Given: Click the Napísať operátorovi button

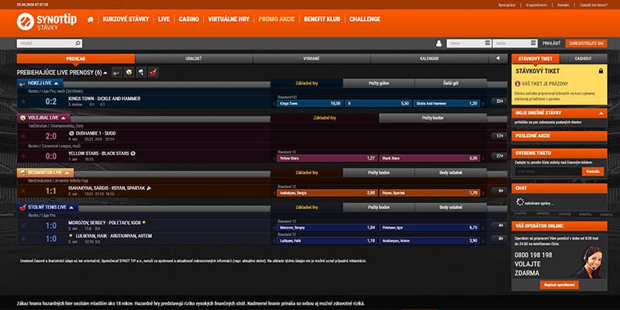Looking at the screenshot, I should [x=559, y=284].
